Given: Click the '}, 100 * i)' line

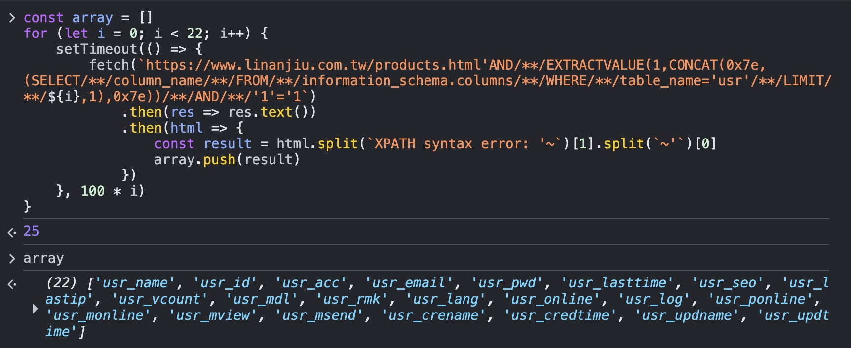Looking at the screenshot, I should (x=100, y=191).
